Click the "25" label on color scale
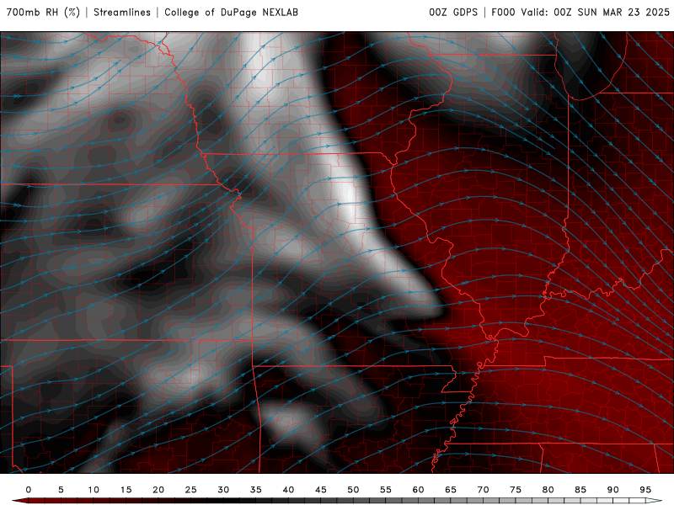 [x=191, y=490]
